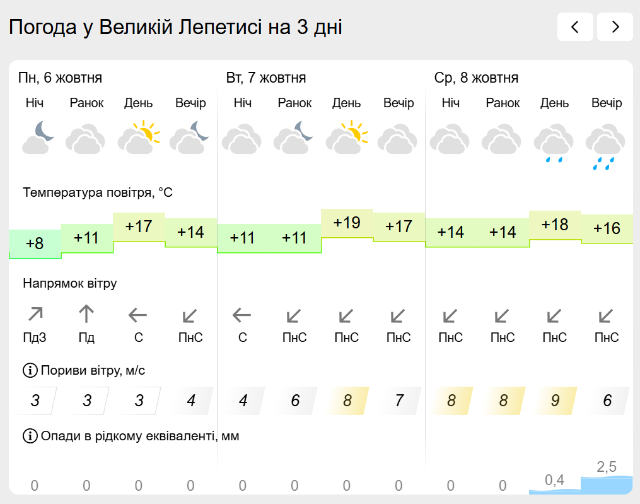The height and width of the screenshot is (504, 640).
Task: Click the wind gust value 9 cell
Action: click(555, 401)
